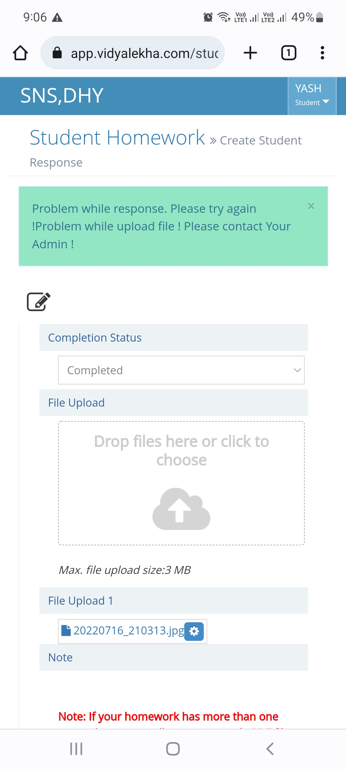
Task: Open the tab switcher showing 1
Action: point(289,53)
